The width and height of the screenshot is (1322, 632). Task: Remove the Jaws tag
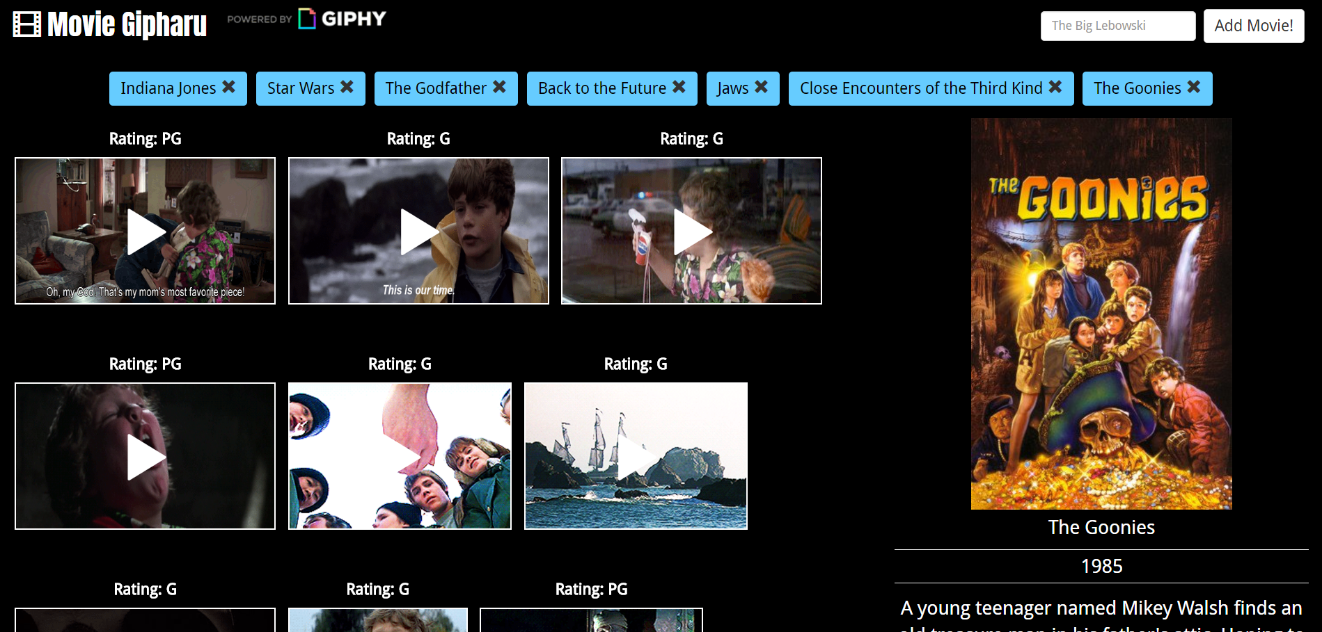(x=761, y=87)
